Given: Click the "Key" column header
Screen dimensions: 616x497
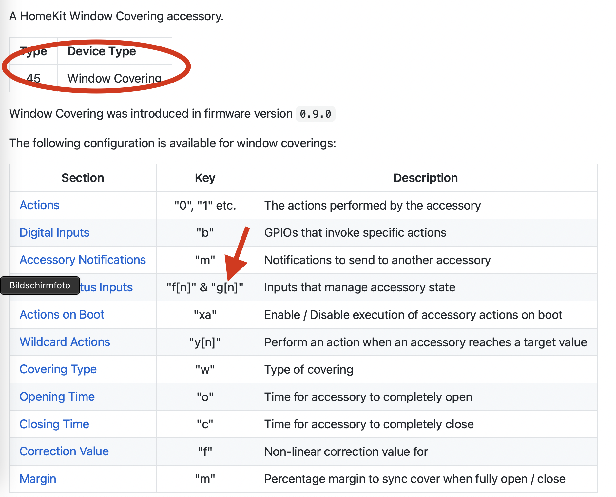Looking at the screenshot, I should coord(205,178).
